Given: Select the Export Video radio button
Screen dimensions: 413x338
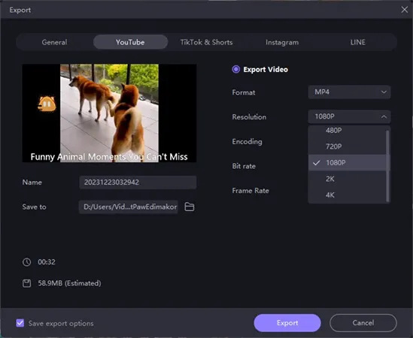Looking at the screenshot, I should pos(235,69).
